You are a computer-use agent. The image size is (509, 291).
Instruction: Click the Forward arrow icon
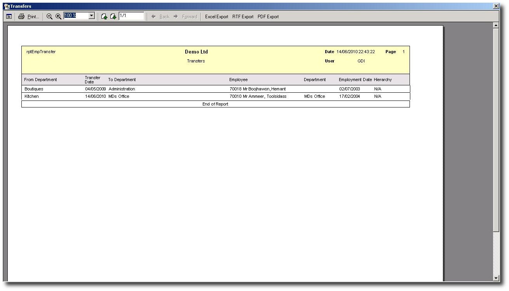(176, 16)
